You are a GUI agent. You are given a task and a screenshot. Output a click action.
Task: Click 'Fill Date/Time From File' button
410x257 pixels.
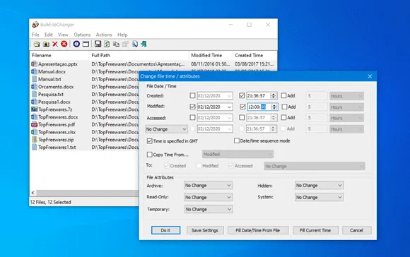pos(258,230)
